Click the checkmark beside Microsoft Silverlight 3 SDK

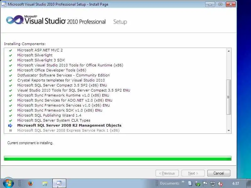pyautogui.click(x=10, y=60)
